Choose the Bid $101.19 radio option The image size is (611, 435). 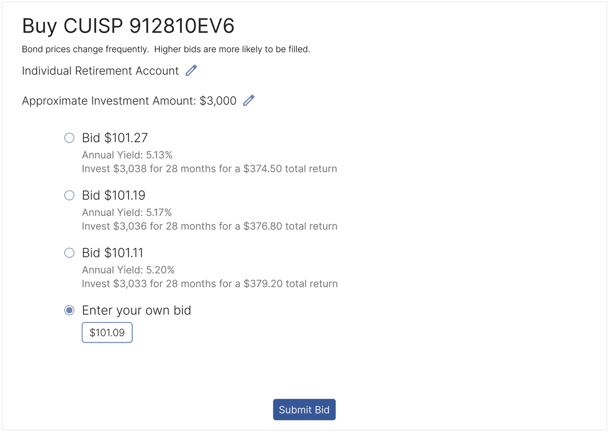pyautogui.click(x=69, y=195)
